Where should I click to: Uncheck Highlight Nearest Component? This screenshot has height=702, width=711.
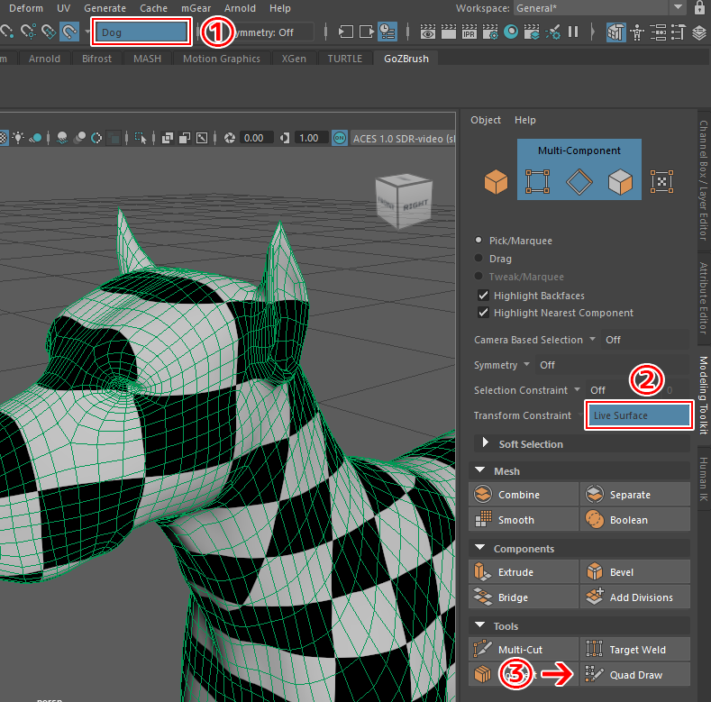484,313
